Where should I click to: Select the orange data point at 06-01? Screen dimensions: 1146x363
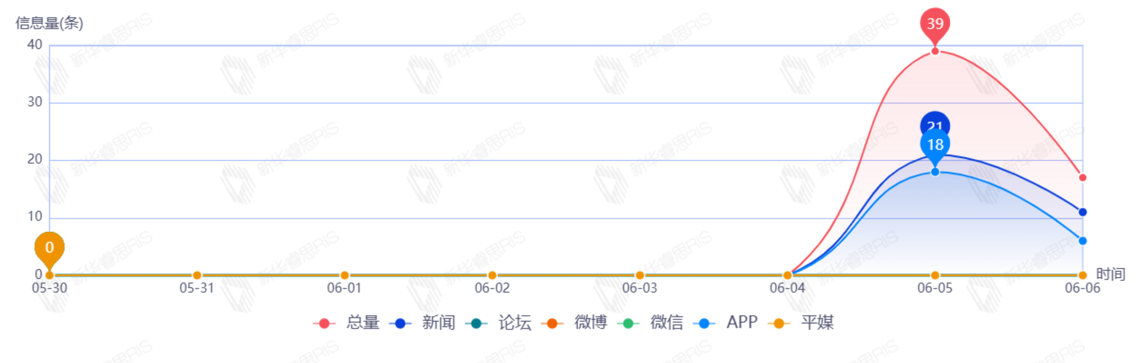[x=344, y=275]
